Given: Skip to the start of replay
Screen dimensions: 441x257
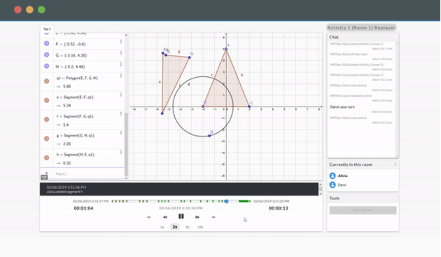Looking at the screenshot, I should click(x=149, y=217).
